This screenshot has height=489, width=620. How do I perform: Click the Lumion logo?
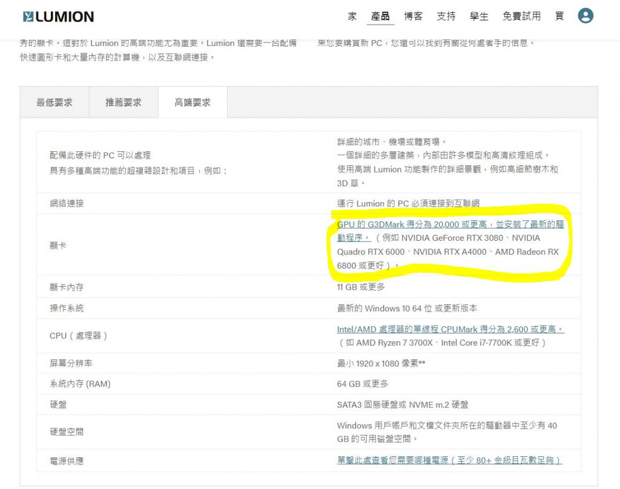[59, 16]
